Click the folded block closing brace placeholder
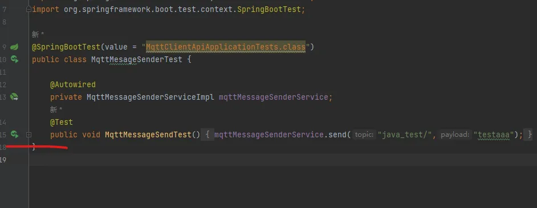 click(530, 135)
